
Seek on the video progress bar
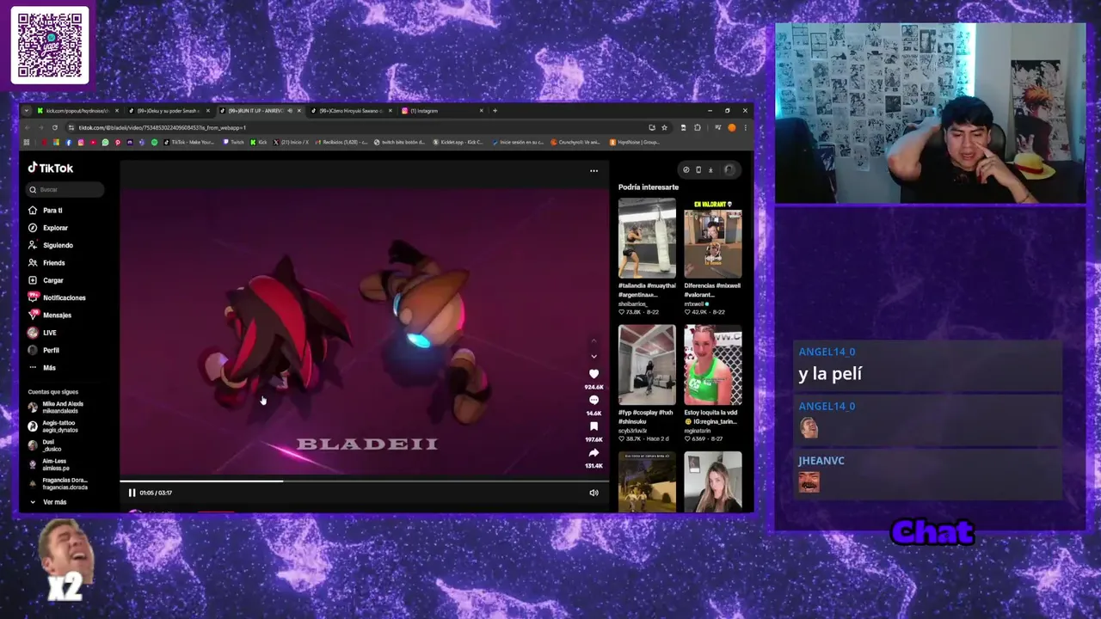[364, 481]
